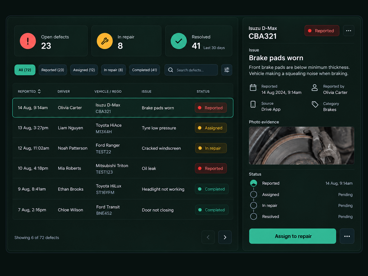Open more actions beside Assign to repair

[347, 236]
